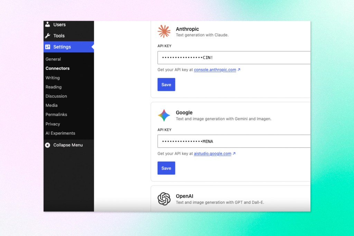The height and width of the screenshot is (236, 354).
Task: Open the AI Experiments settings
Action: click(x=60, y=133)
